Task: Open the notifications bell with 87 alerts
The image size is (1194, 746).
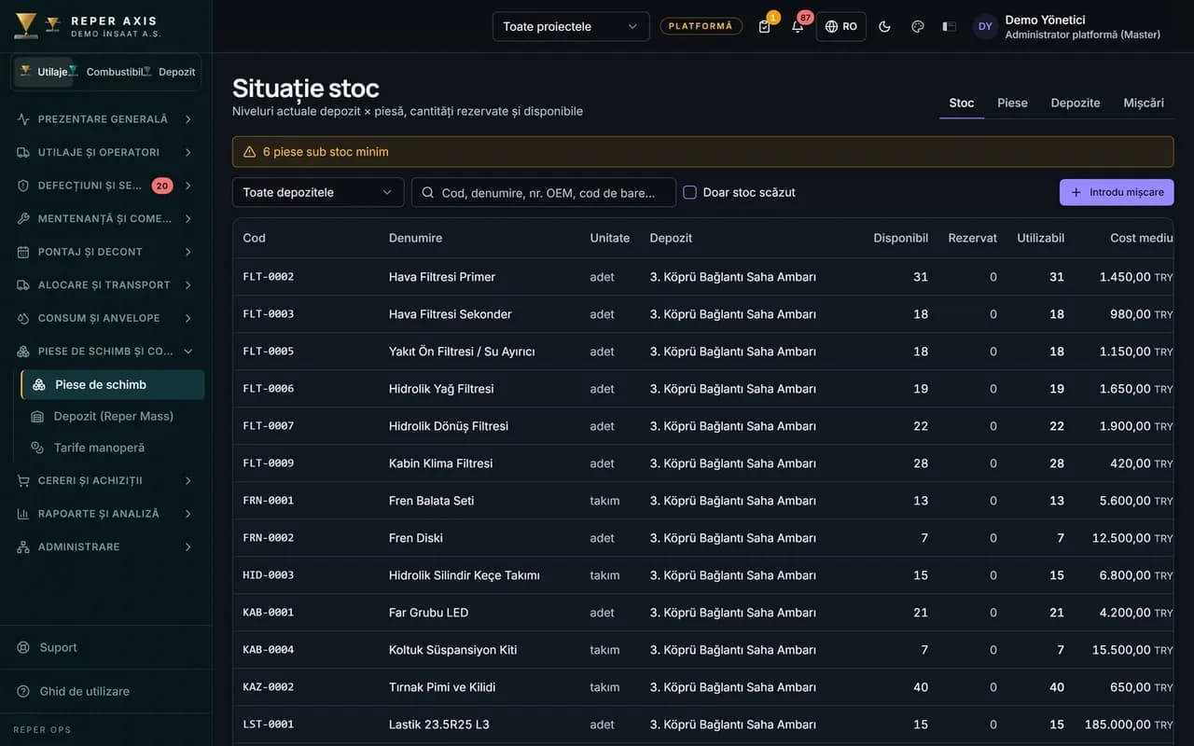Action: (798, 26)
